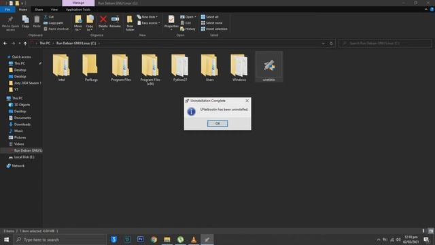Open the Copy to dropdown
Screen dimensions: 435x245
[x=90, y=23]
